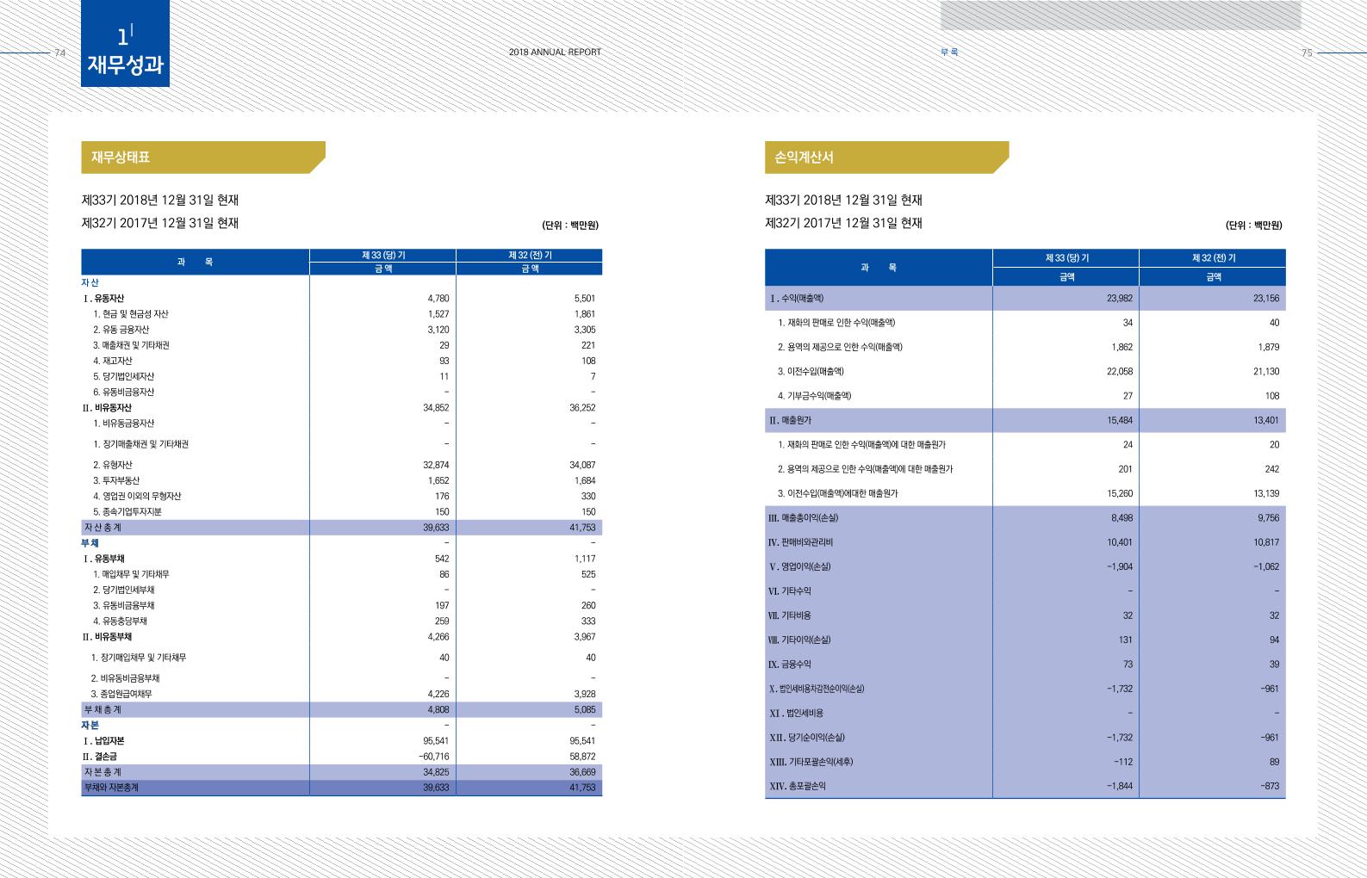1367x878 pixels.
Task: Select the value 22,058 for 이전수입
Action: [x=1120, y=372]
